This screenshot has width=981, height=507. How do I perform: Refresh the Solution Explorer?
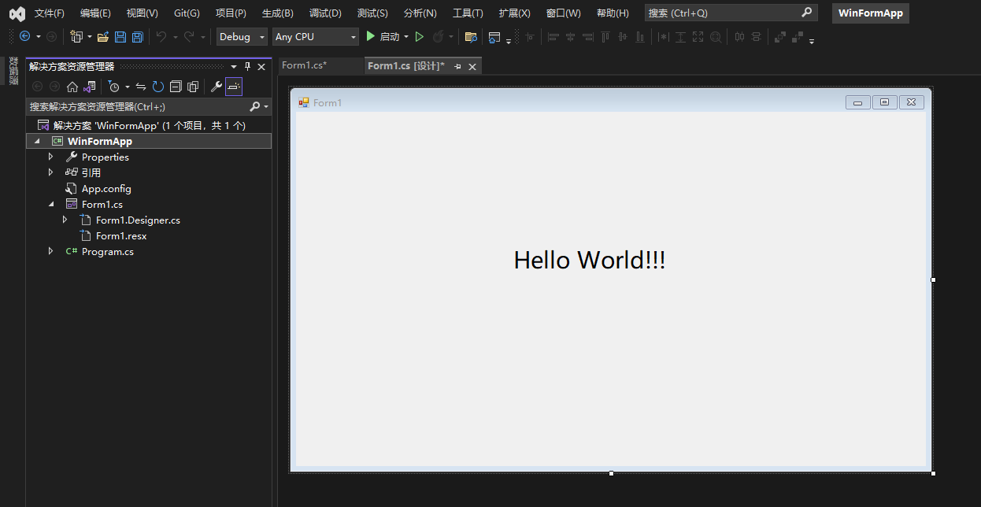157,87
